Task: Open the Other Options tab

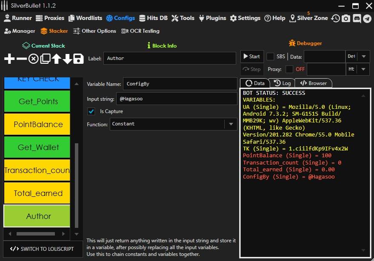Action: click(94, 31)
